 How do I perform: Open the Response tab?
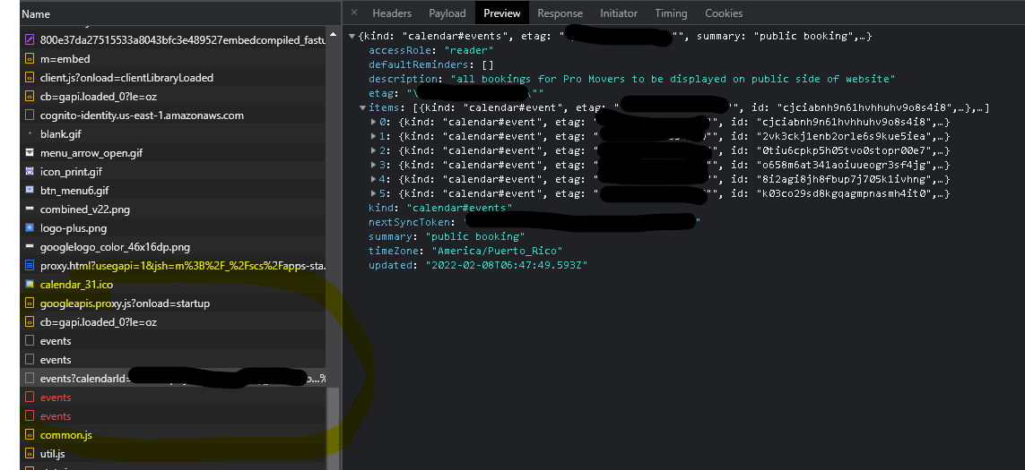coord(560,13)
